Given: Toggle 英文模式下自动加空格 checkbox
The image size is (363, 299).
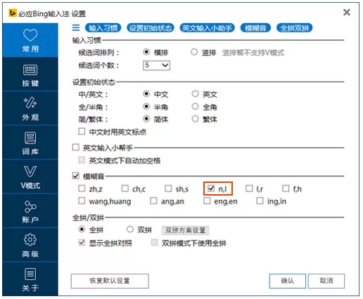Looking at the screenshot, I should point(82,160).
